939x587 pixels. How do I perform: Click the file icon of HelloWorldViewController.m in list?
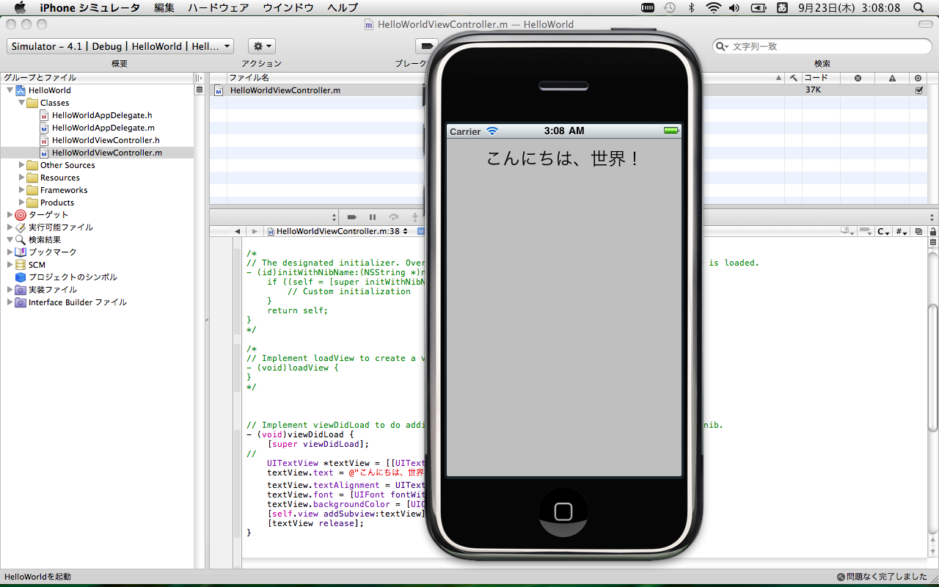click(219, 90)
